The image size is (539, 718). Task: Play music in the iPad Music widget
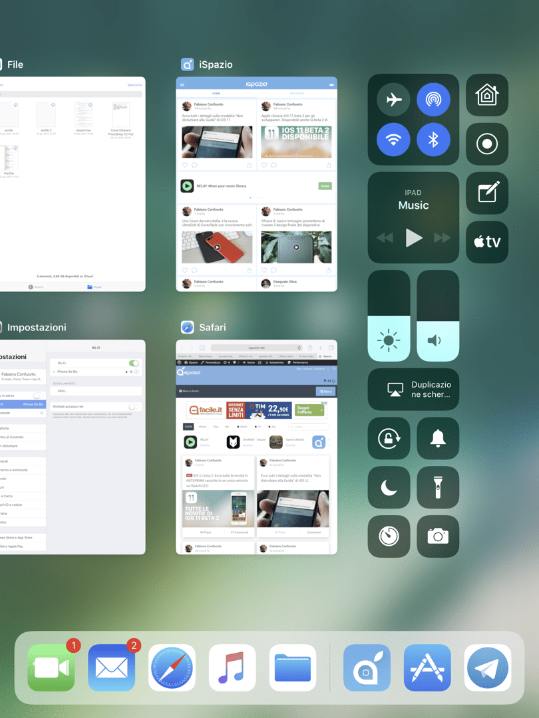pyautogui.click(x=414, y=237)
